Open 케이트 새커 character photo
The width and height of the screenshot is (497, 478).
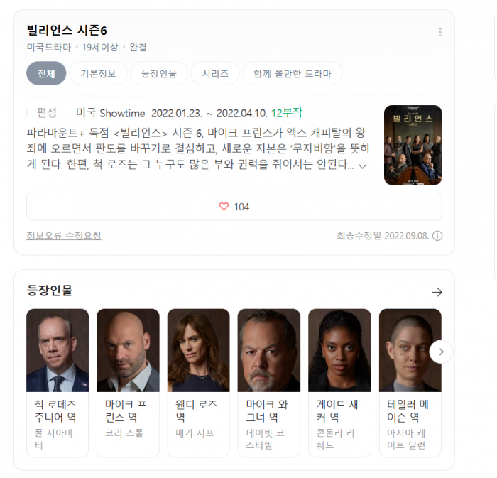[339, 350]
